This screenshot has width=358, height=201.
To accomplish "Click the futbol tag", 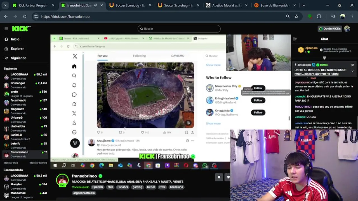I will coord(151,187).
